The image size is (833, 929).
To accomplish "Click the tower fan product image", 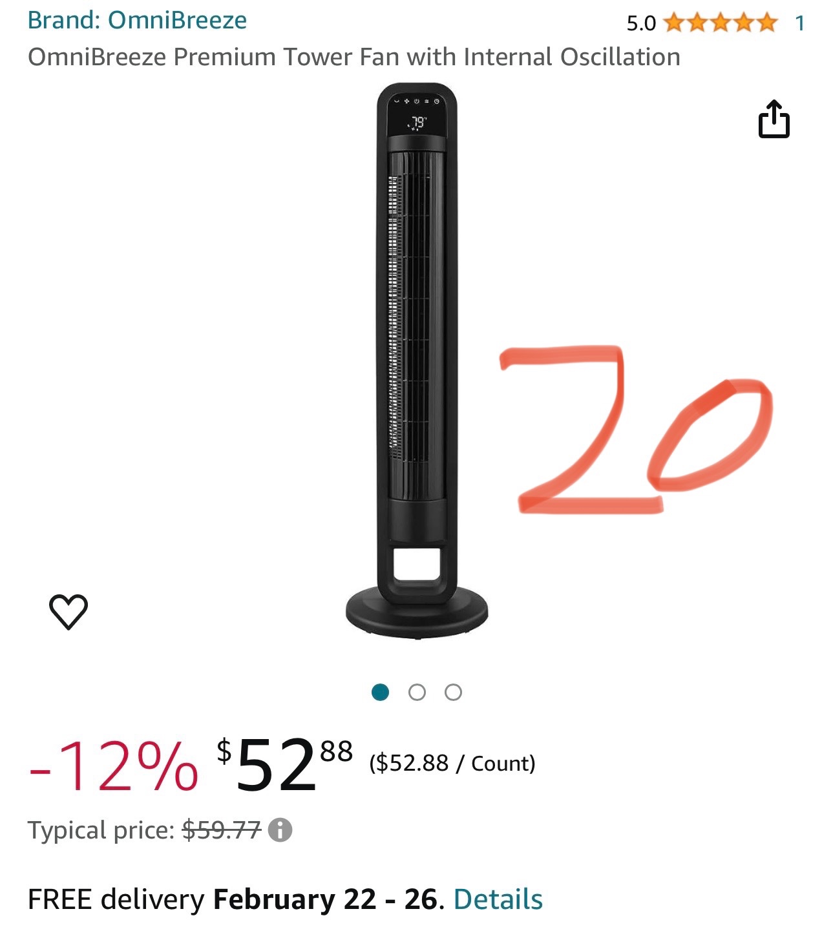I will [x=417, y=362].
